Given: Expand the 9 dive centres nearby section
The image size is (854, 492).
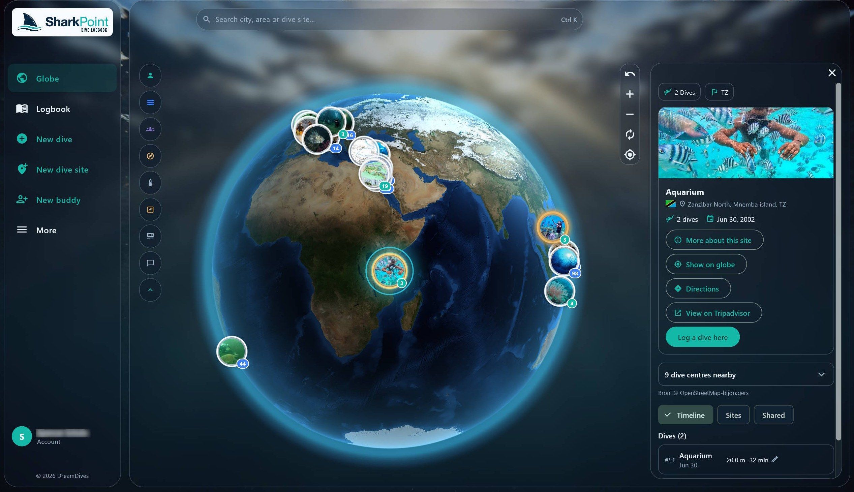Looking at the screenshot, I should (745, 374).
